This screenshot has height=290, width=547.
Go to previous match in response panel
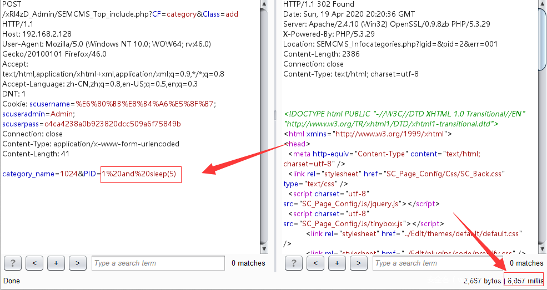pyautogui.click(x=315, y=263)
